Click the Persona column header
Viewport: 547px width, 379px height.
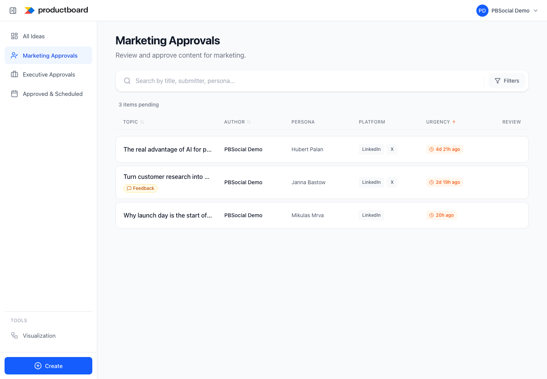(303, 122)
